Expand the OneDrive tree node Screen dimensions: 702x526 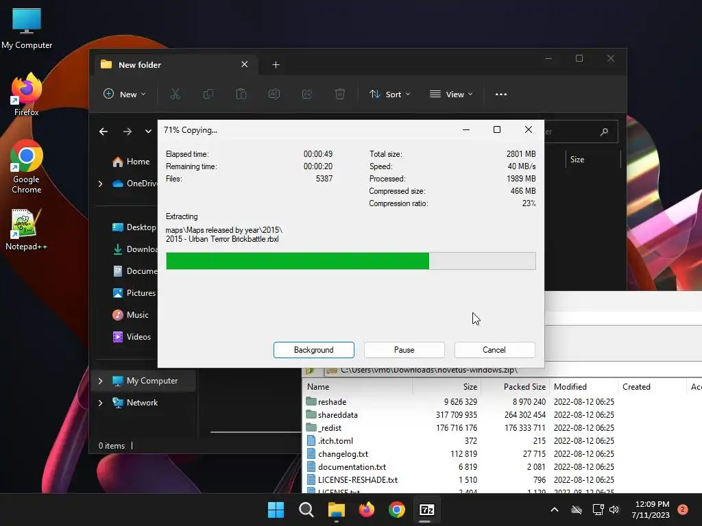pos(100,184)
